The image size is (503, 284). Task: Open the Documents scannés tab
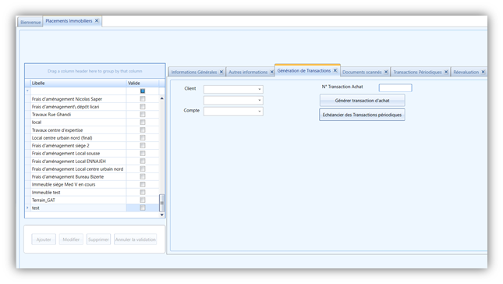362,73
